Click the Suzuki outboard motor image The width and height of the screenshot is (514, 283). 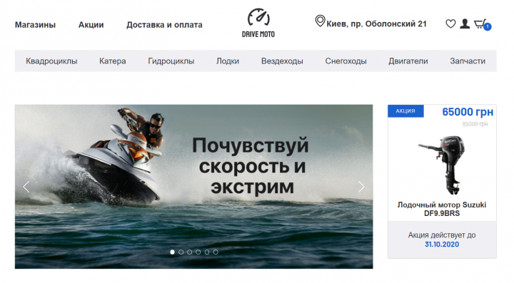point(442,165)
